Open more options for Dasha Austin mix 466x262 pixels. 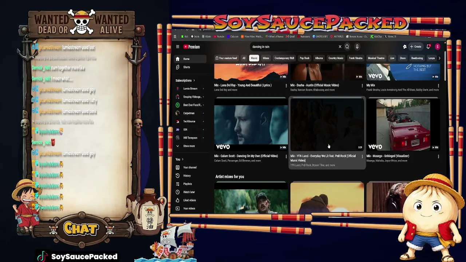[x=362, y=86]
